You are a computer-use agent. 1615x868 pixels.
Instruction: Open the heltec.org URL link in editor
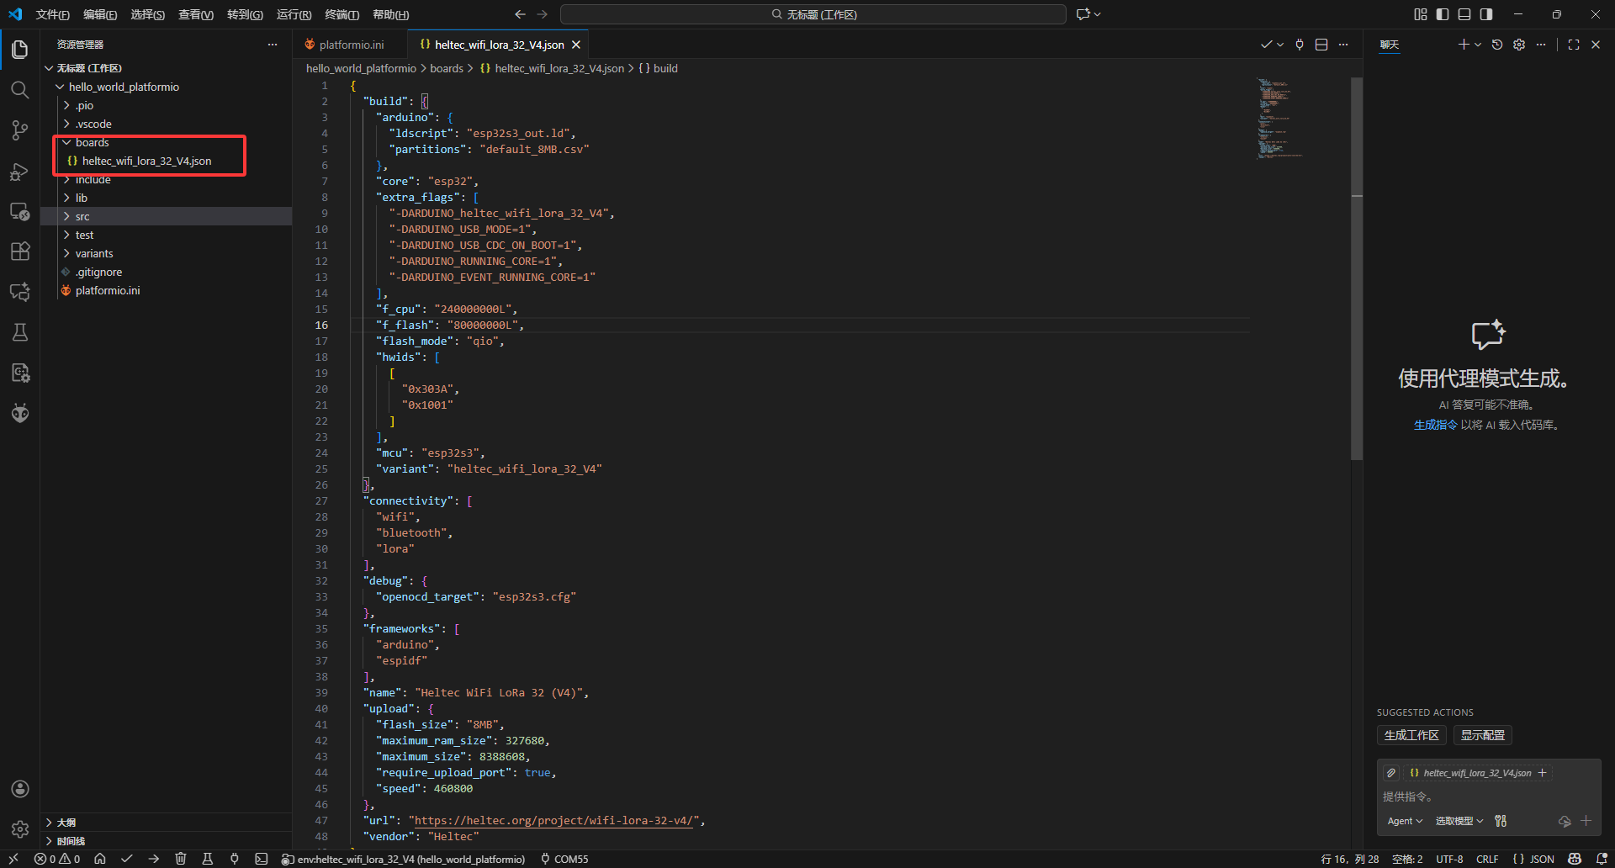(x=553, y=820)
